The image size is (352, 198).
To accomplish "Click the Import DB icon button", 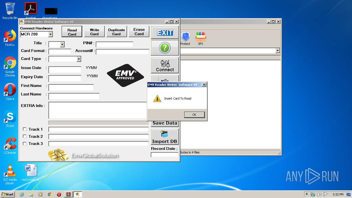I will click(x=165, y=137).
